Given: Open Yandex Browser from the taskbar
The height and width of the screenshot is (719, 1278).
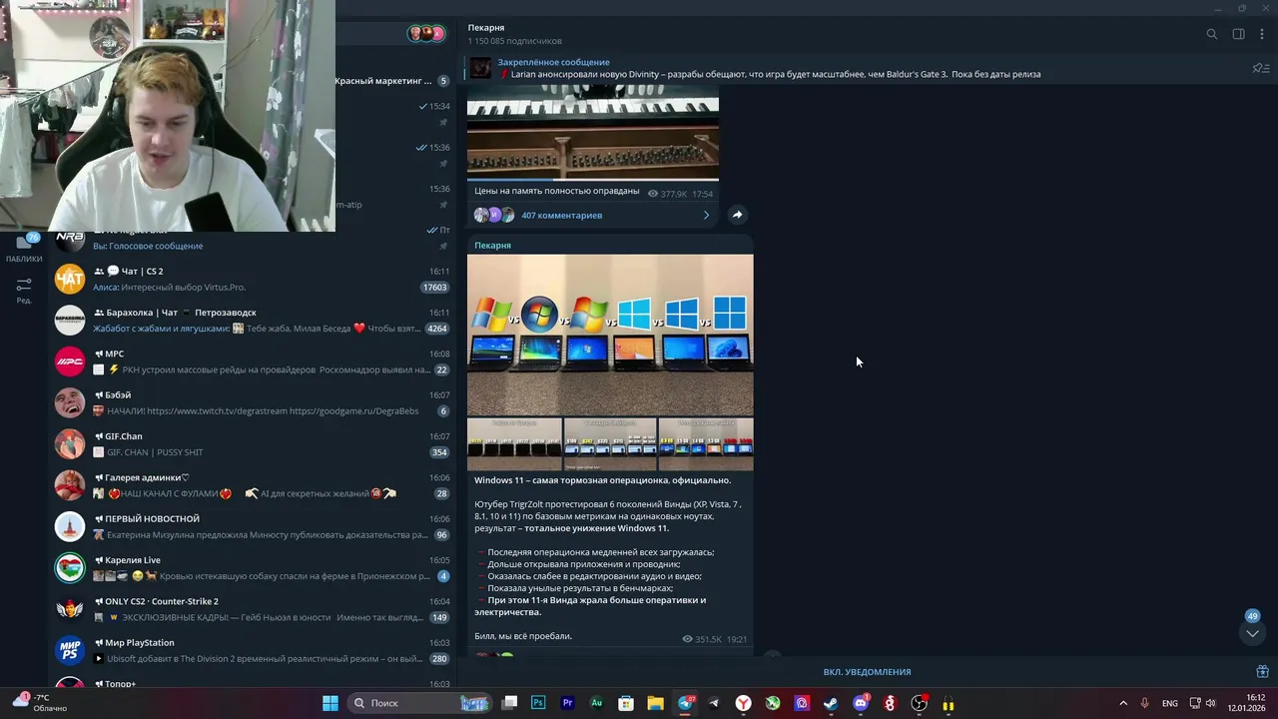Looking at the screenshot, I should [743, 703].
